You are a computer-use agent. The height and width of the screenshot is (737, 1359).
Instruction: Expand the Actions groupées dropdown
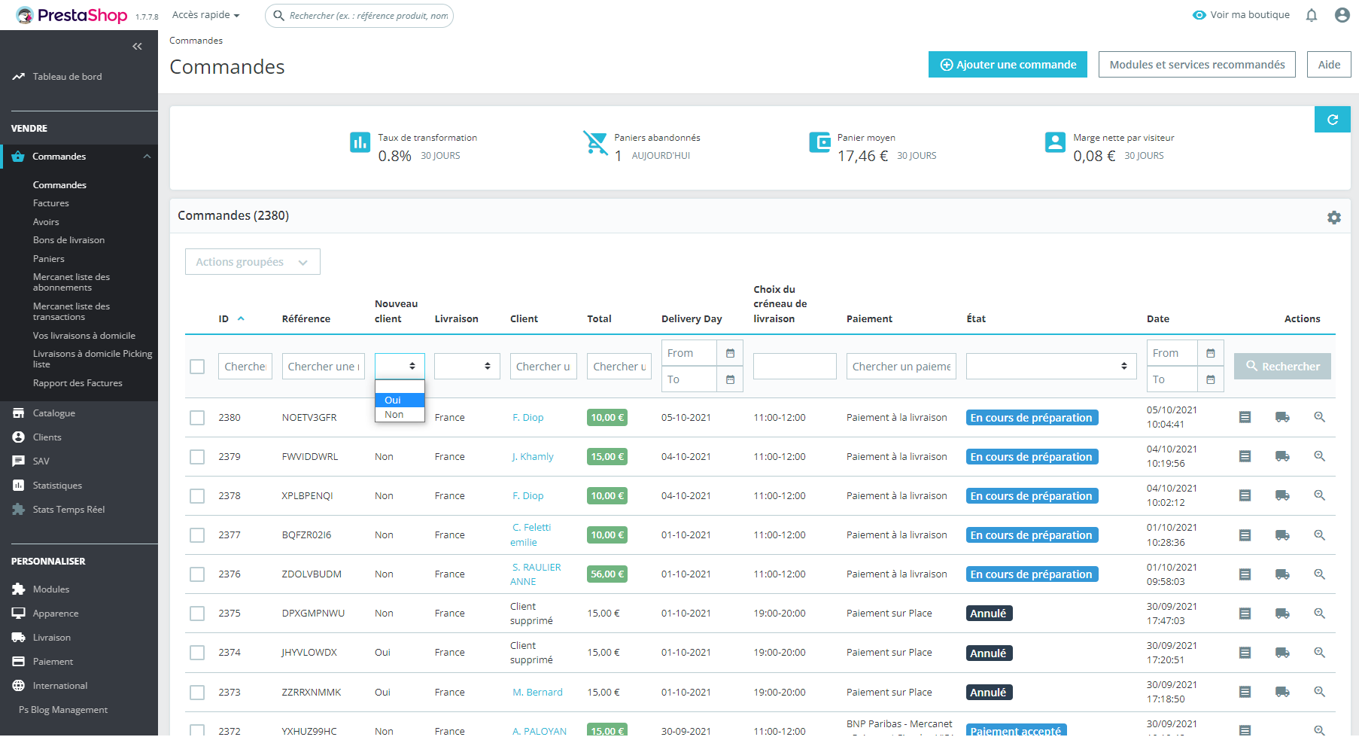coord(253,262)
